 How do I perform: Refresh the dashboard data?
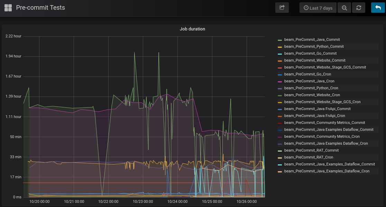point(359,8)
